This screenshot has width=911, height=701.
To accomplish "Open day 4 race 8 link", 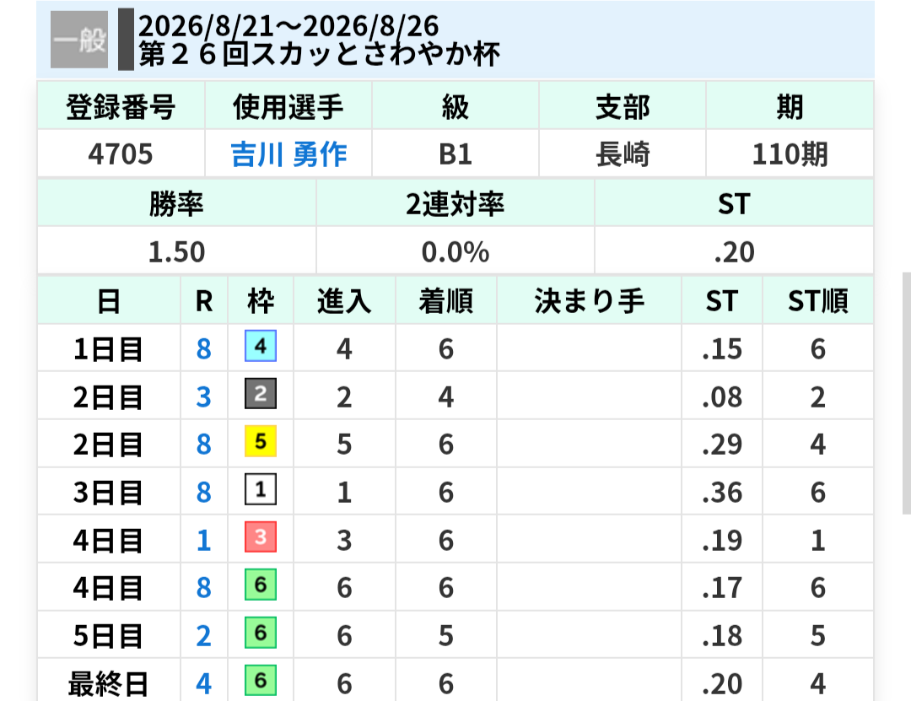I will pyautogui.click(x=203, y=588).
